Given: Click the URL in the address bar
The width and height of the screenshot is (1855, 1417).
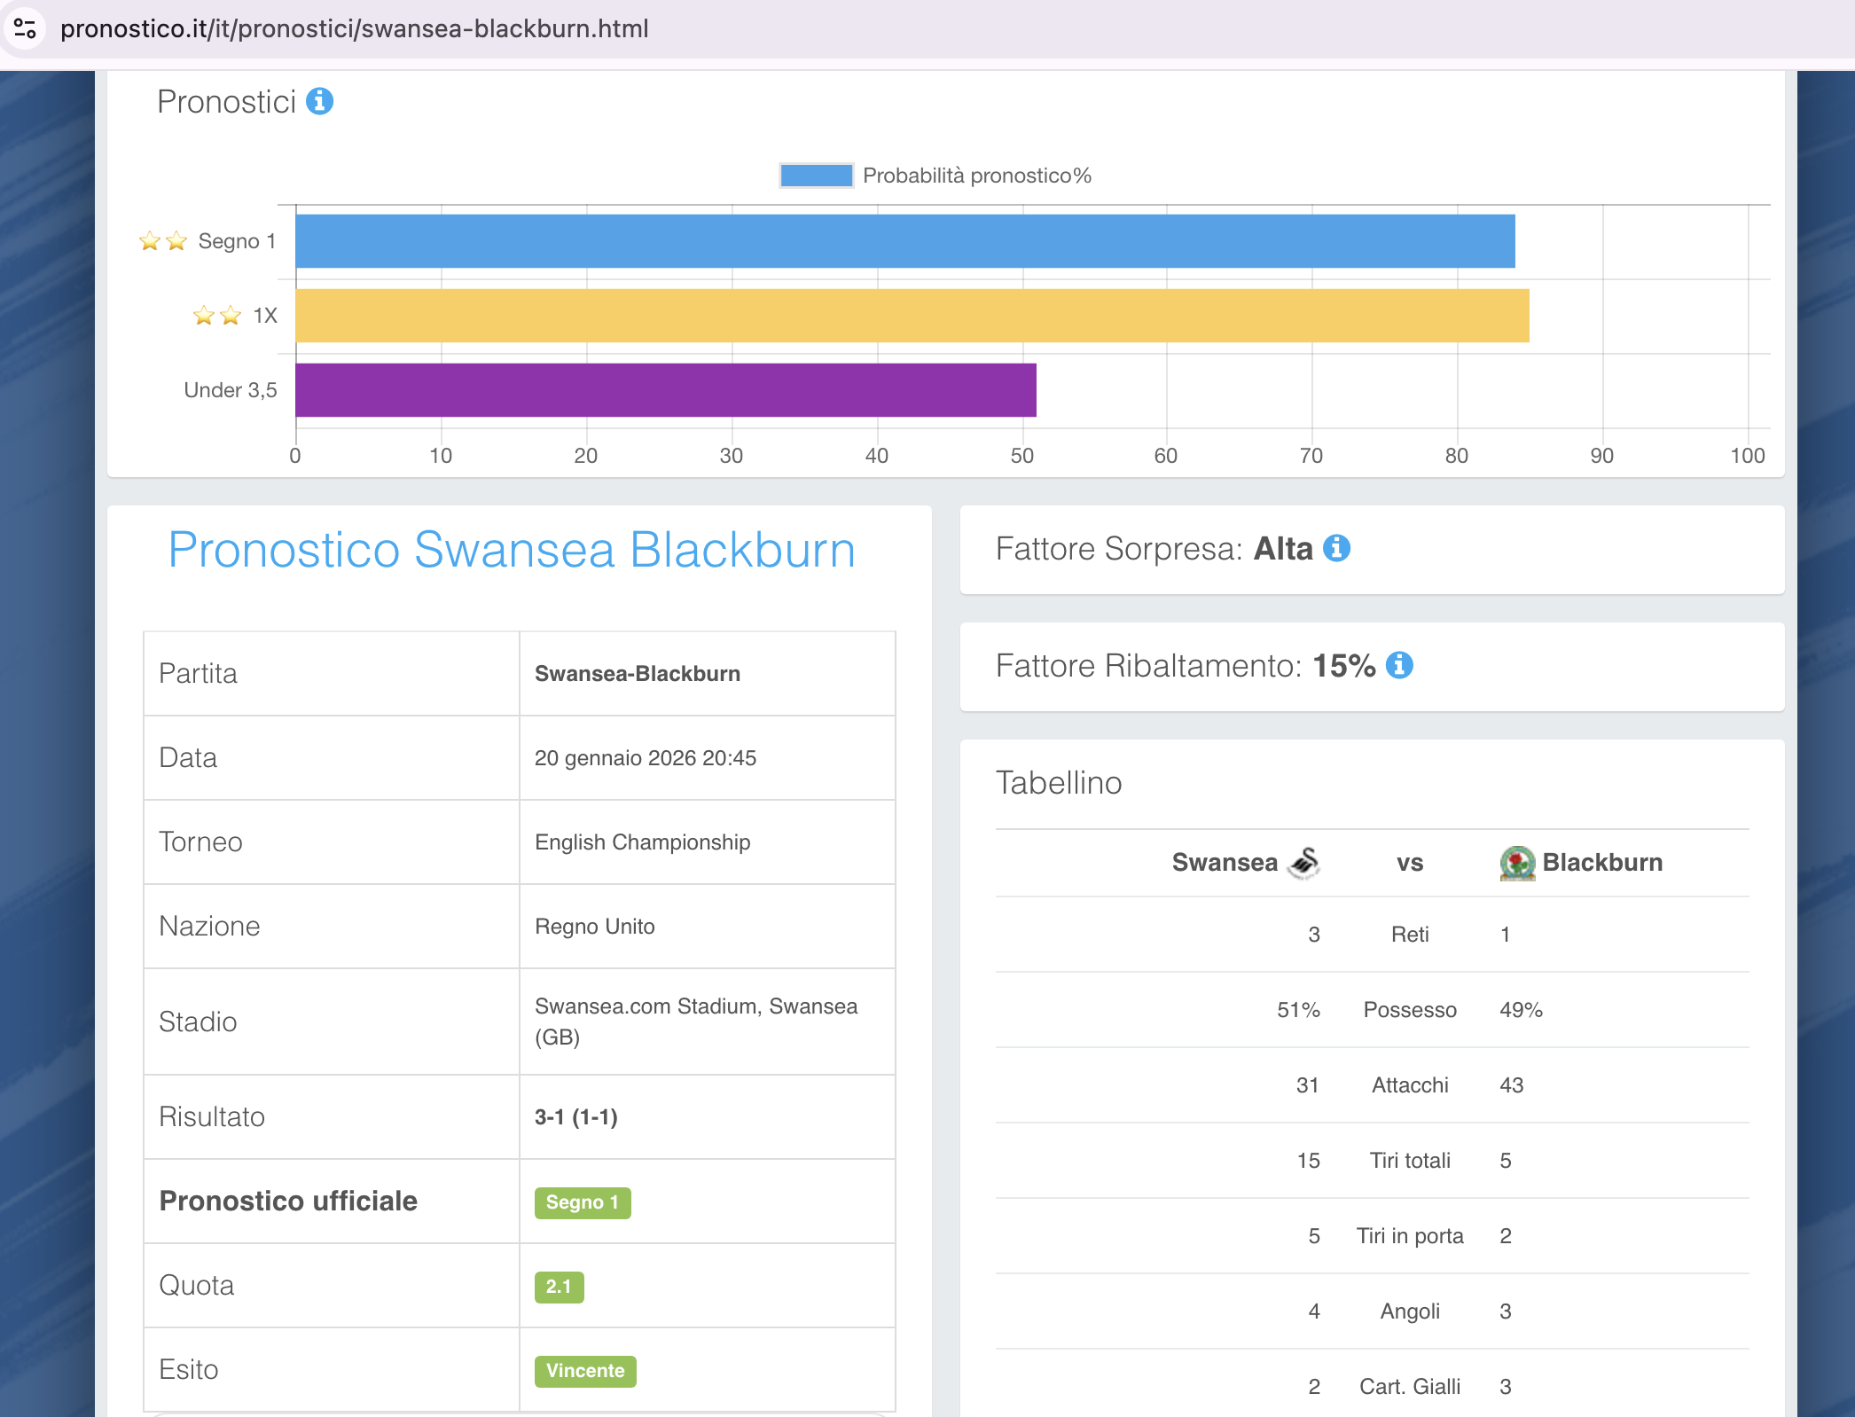Looking at the screenshot, I should pos(355,28).
